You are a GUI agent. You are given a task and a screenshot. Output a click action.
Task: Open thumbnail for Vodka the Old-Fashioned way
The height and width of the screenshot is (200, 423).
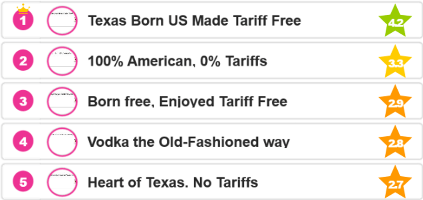62,142
